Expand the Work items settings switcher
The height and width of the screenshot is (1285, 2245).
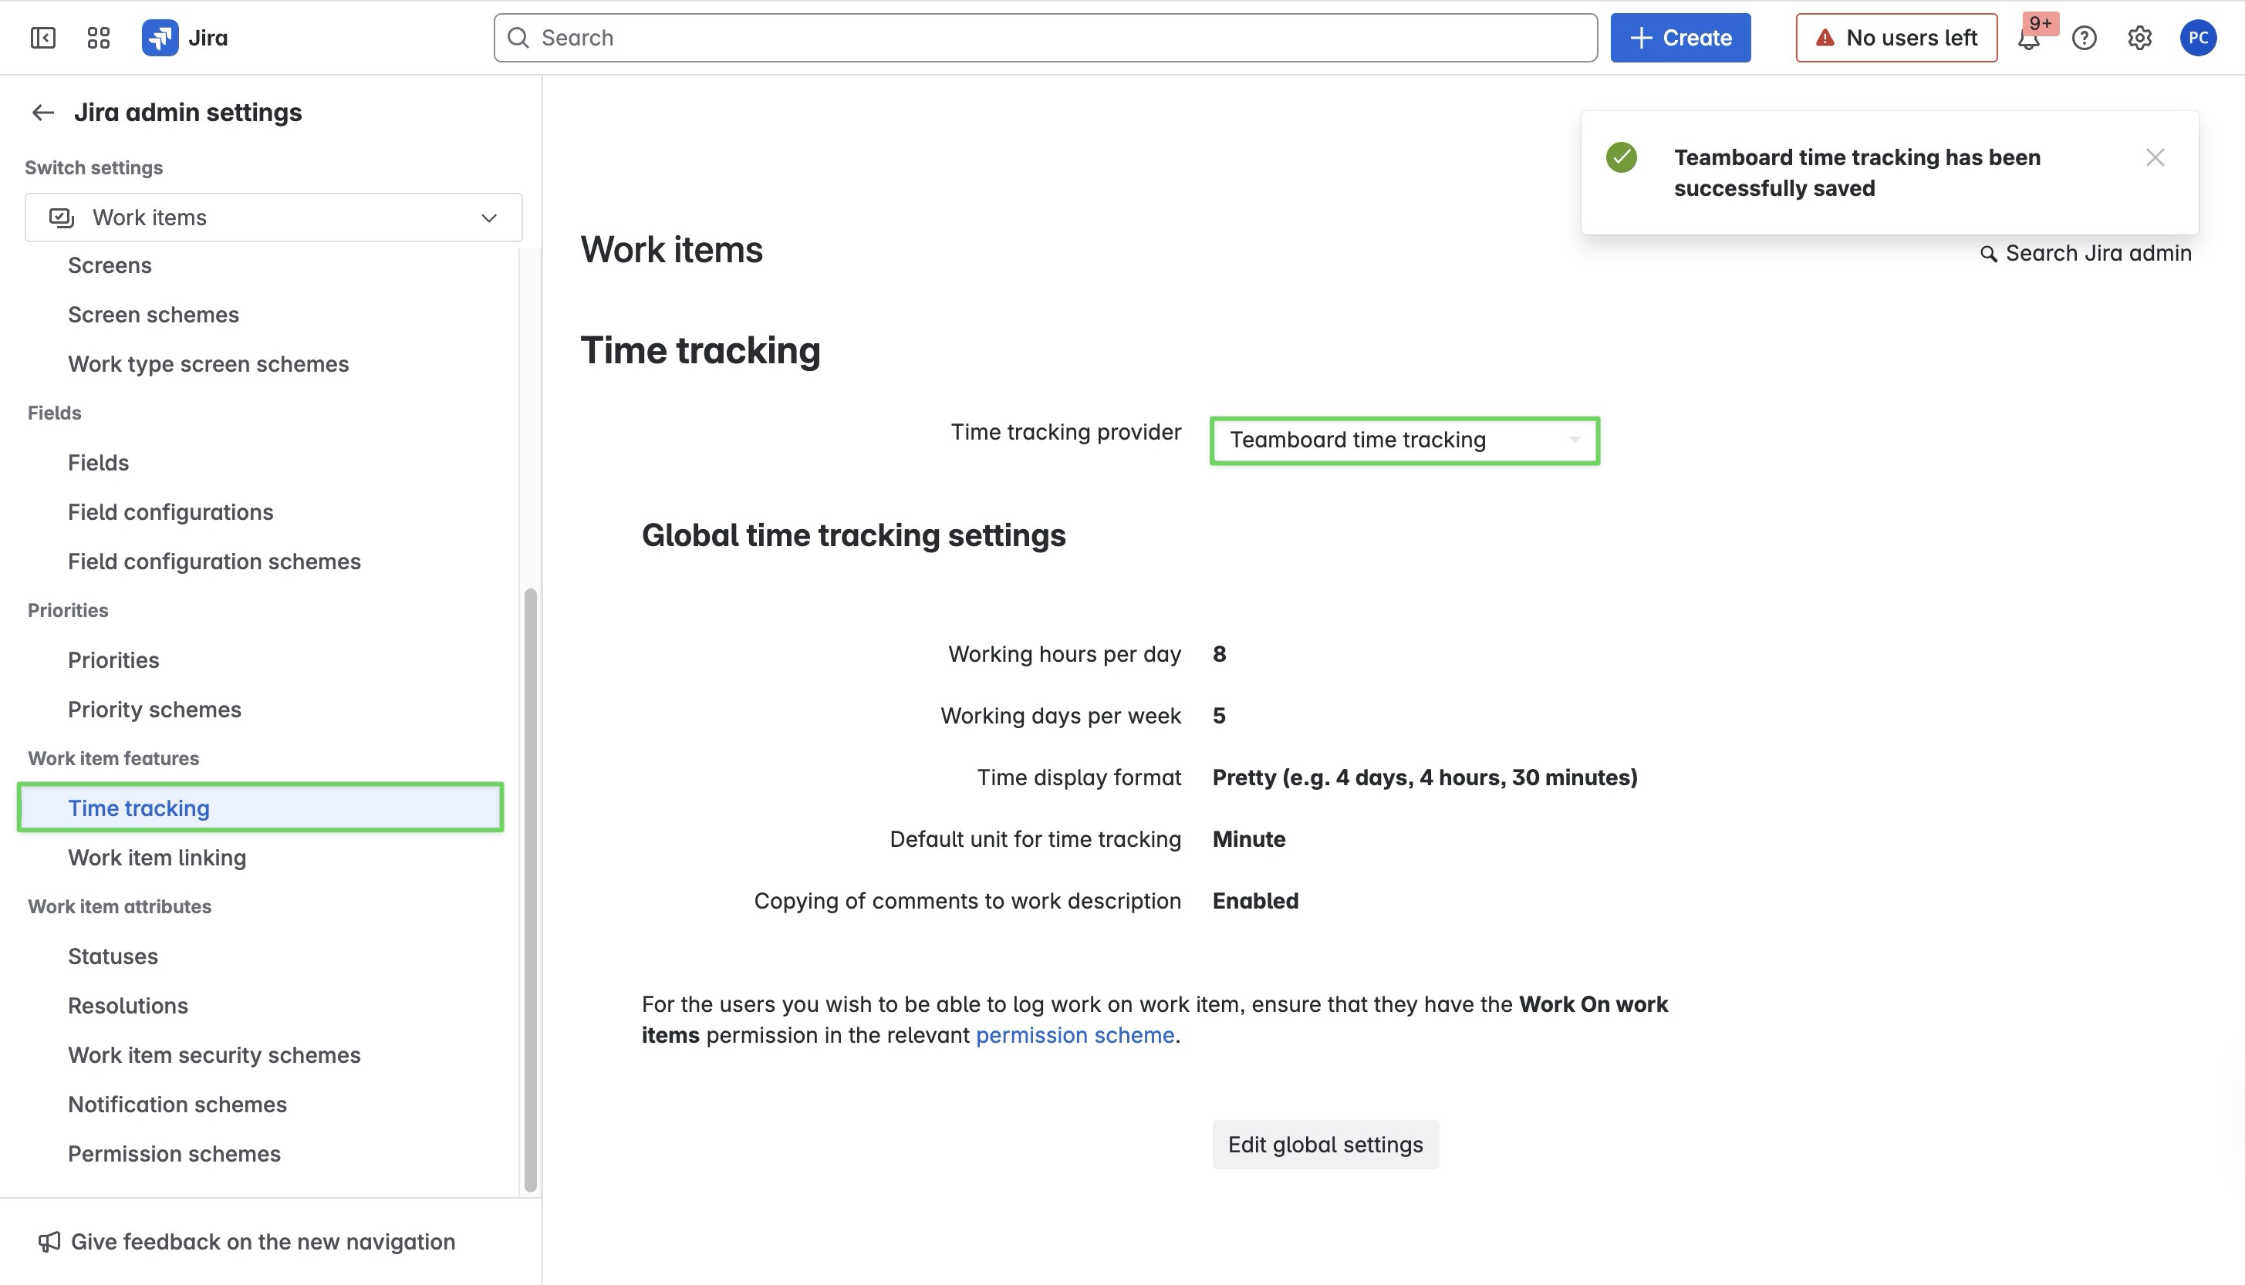tap(274, 218)
